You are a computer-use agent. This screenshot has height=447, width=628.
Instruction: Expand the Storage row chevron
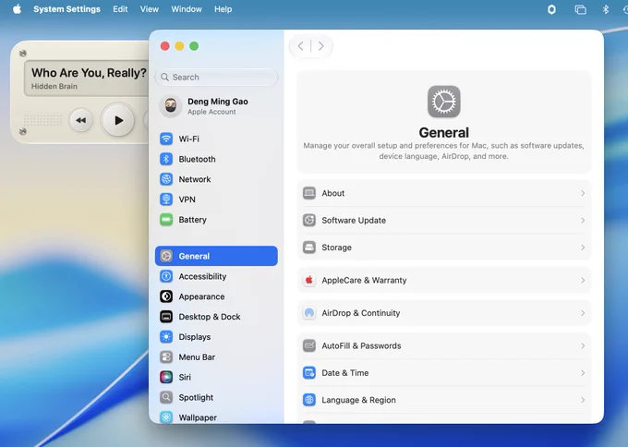(583, 248)
